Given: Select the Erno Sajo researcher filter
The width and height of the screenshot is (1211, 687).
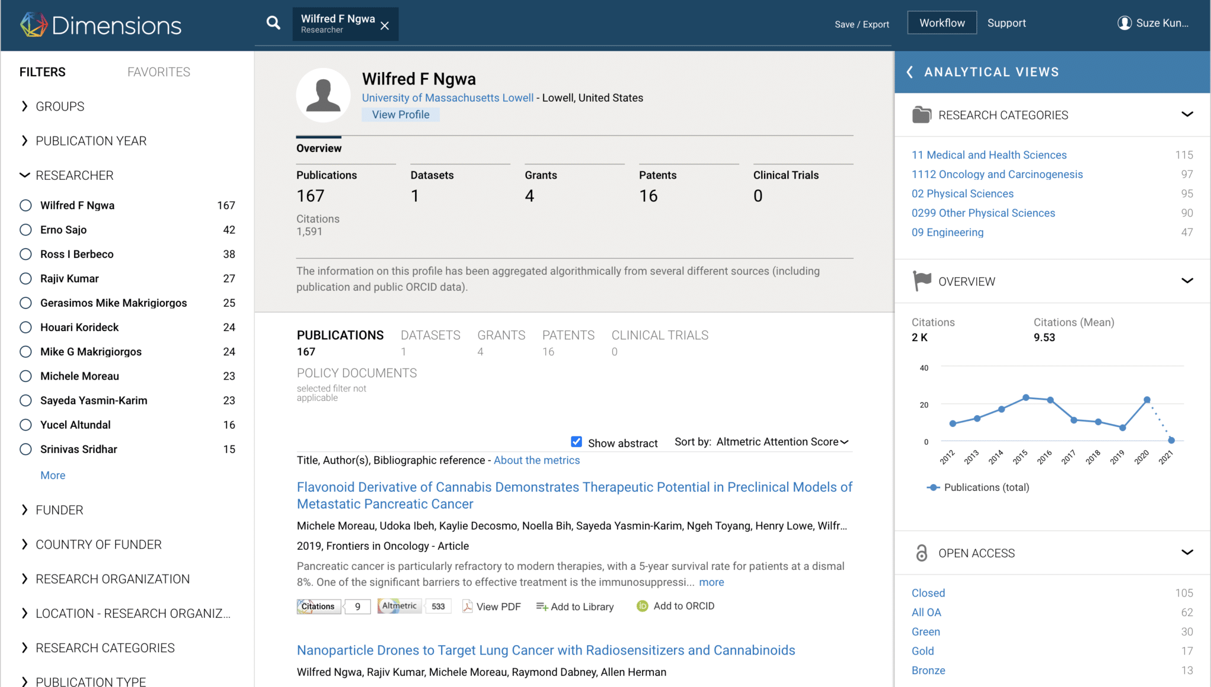Looking at the screenshot, I should pos(25,229).
